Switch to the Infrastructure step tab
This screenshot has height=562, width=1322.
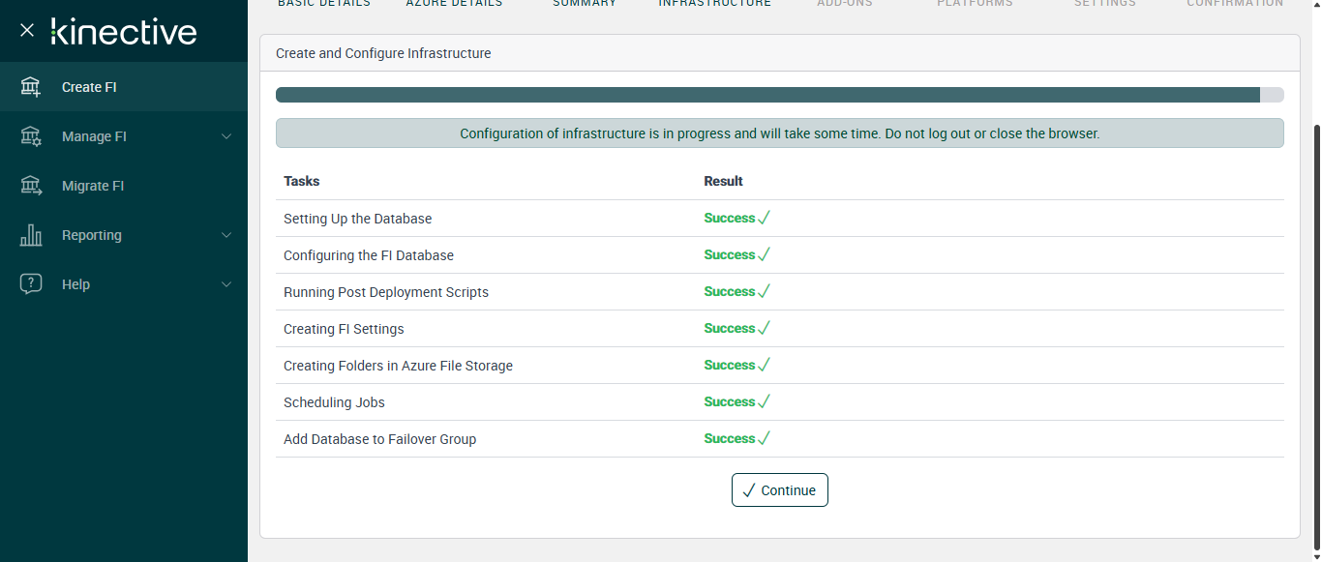(x=714, y=4)
